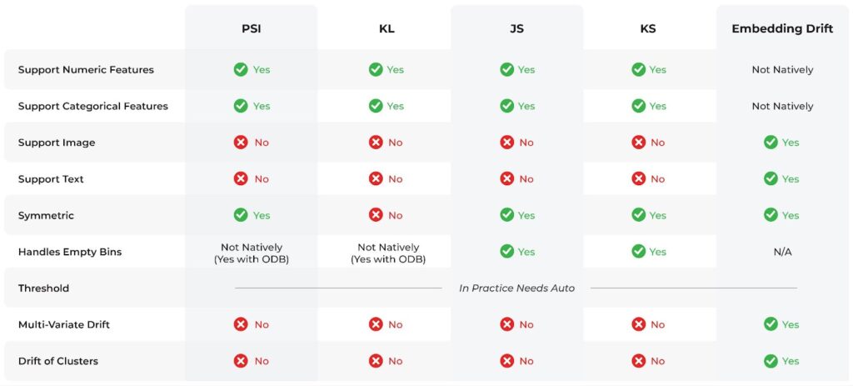853x386 pixels.
Task: Click green check for KS Support Categorical Features
Action: [638, 106]
